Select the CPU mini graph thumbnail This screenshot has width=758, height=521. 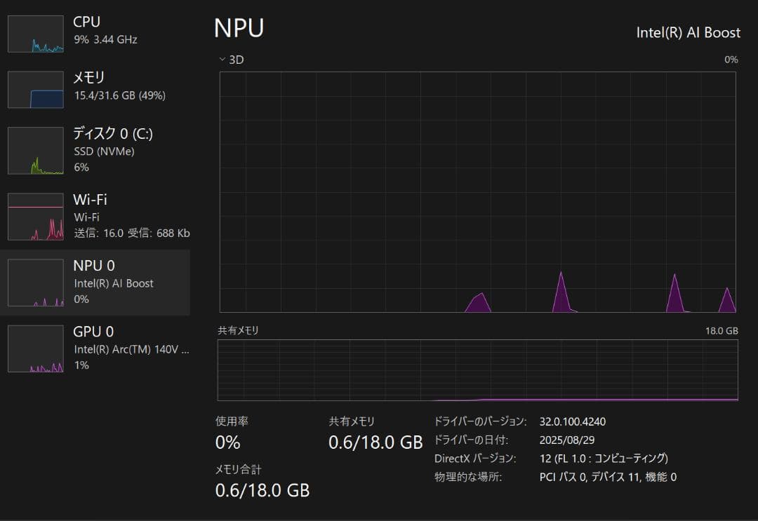click(x=36, y=34)
